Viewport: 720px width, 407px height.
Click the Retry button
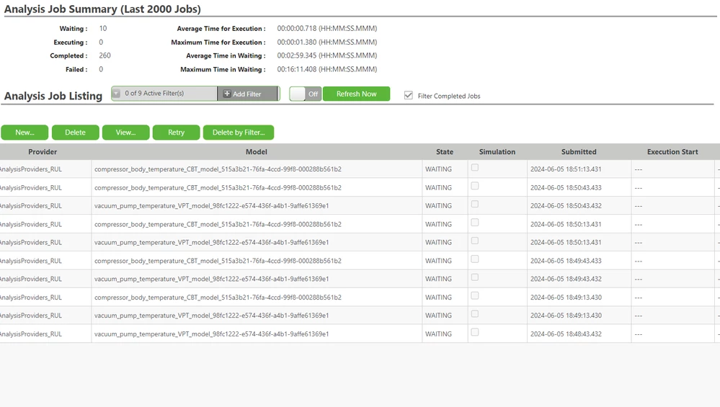[x=177, y=132]
